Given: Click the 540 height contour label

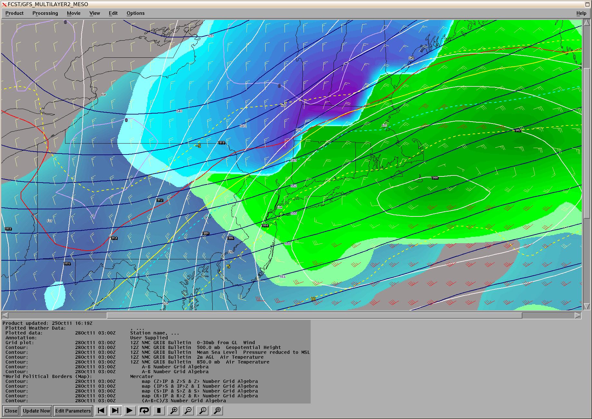Looking at the screenshot, I should [179, 111].
